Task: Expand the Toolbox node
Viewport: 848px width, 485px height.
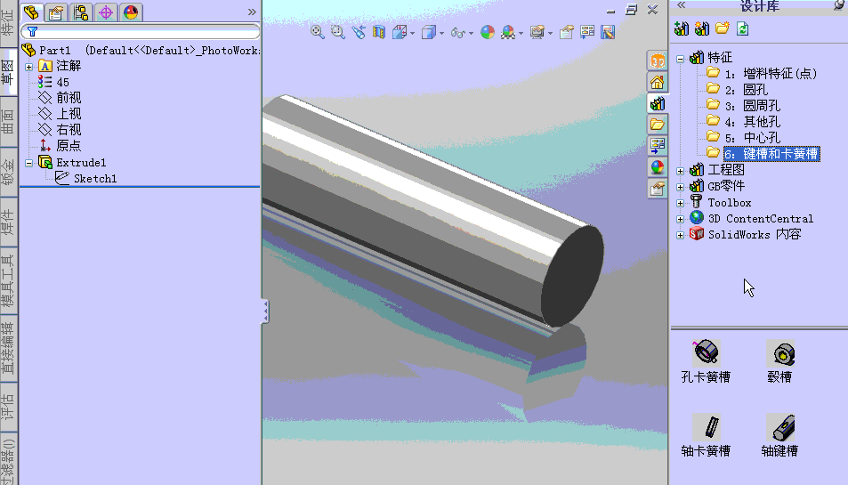Action: pyautogui.click(x=681, y=203)
